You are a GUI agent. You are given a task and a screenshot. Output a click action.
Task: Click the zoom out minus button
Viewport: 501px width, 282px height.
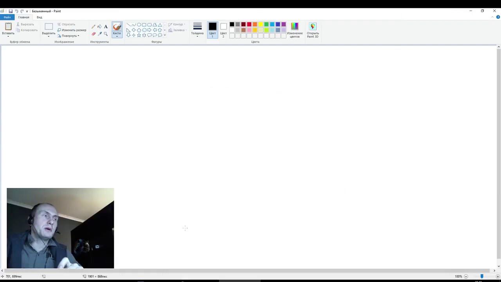[x=466, y=277]
